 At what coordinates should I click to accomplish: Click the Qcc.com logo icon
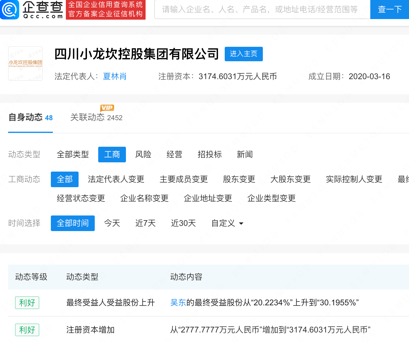click(10, 10)
